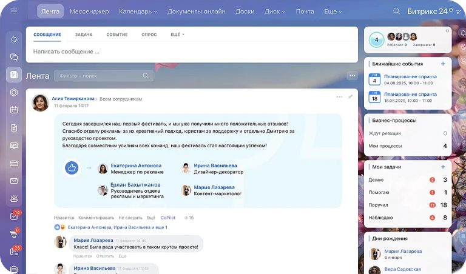Open Екатерина Антонова profile link
466x274 pixels.
tap(136, 165)
